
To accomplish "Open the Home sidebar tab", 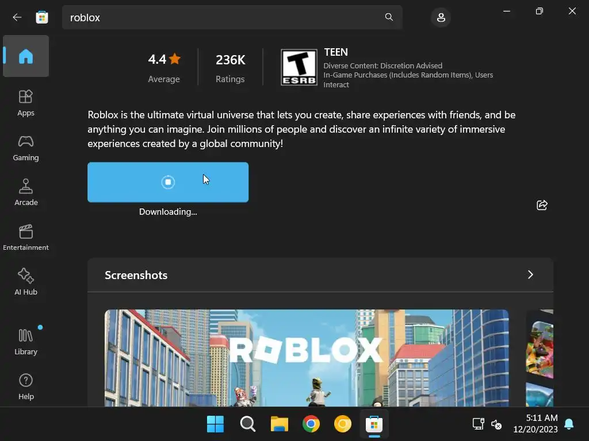I will (26, 56).
